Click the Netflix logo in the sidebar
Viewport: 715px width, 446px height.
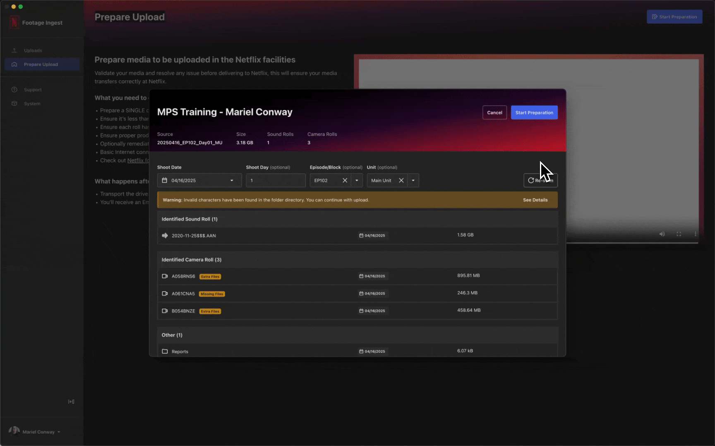14,22
